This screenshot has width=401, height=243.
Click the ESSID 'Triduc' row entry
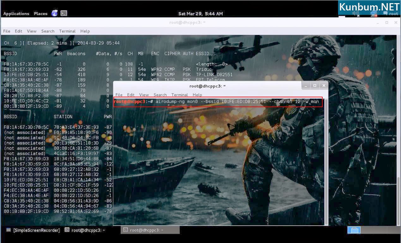point(203,69)
